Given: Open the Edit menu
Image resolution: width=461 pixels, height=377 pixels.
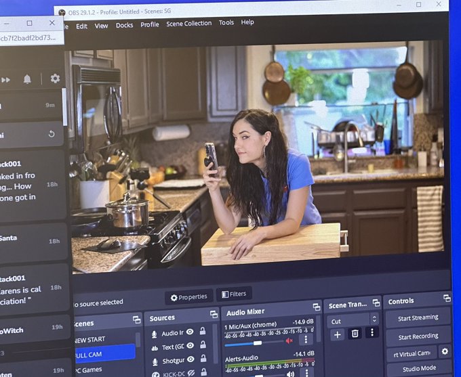Looking at the screenshot, I should [81, 26].
